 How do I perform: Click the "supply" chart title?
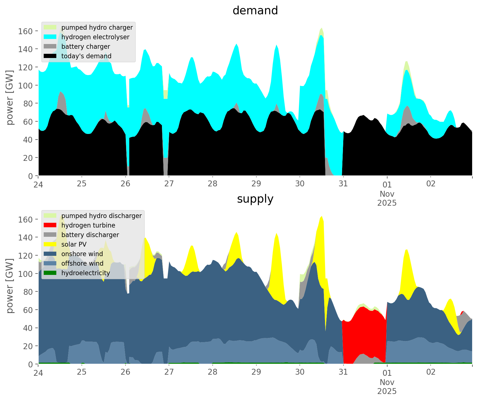255,199
